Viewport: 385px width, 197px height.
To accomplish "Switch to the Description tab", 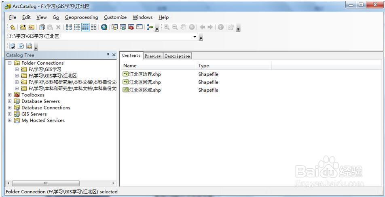I will click(x=178, y=56).
